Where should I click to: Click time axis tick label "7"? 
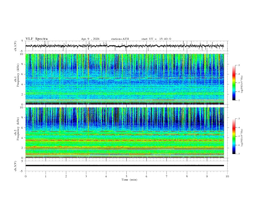coord(167,176)
